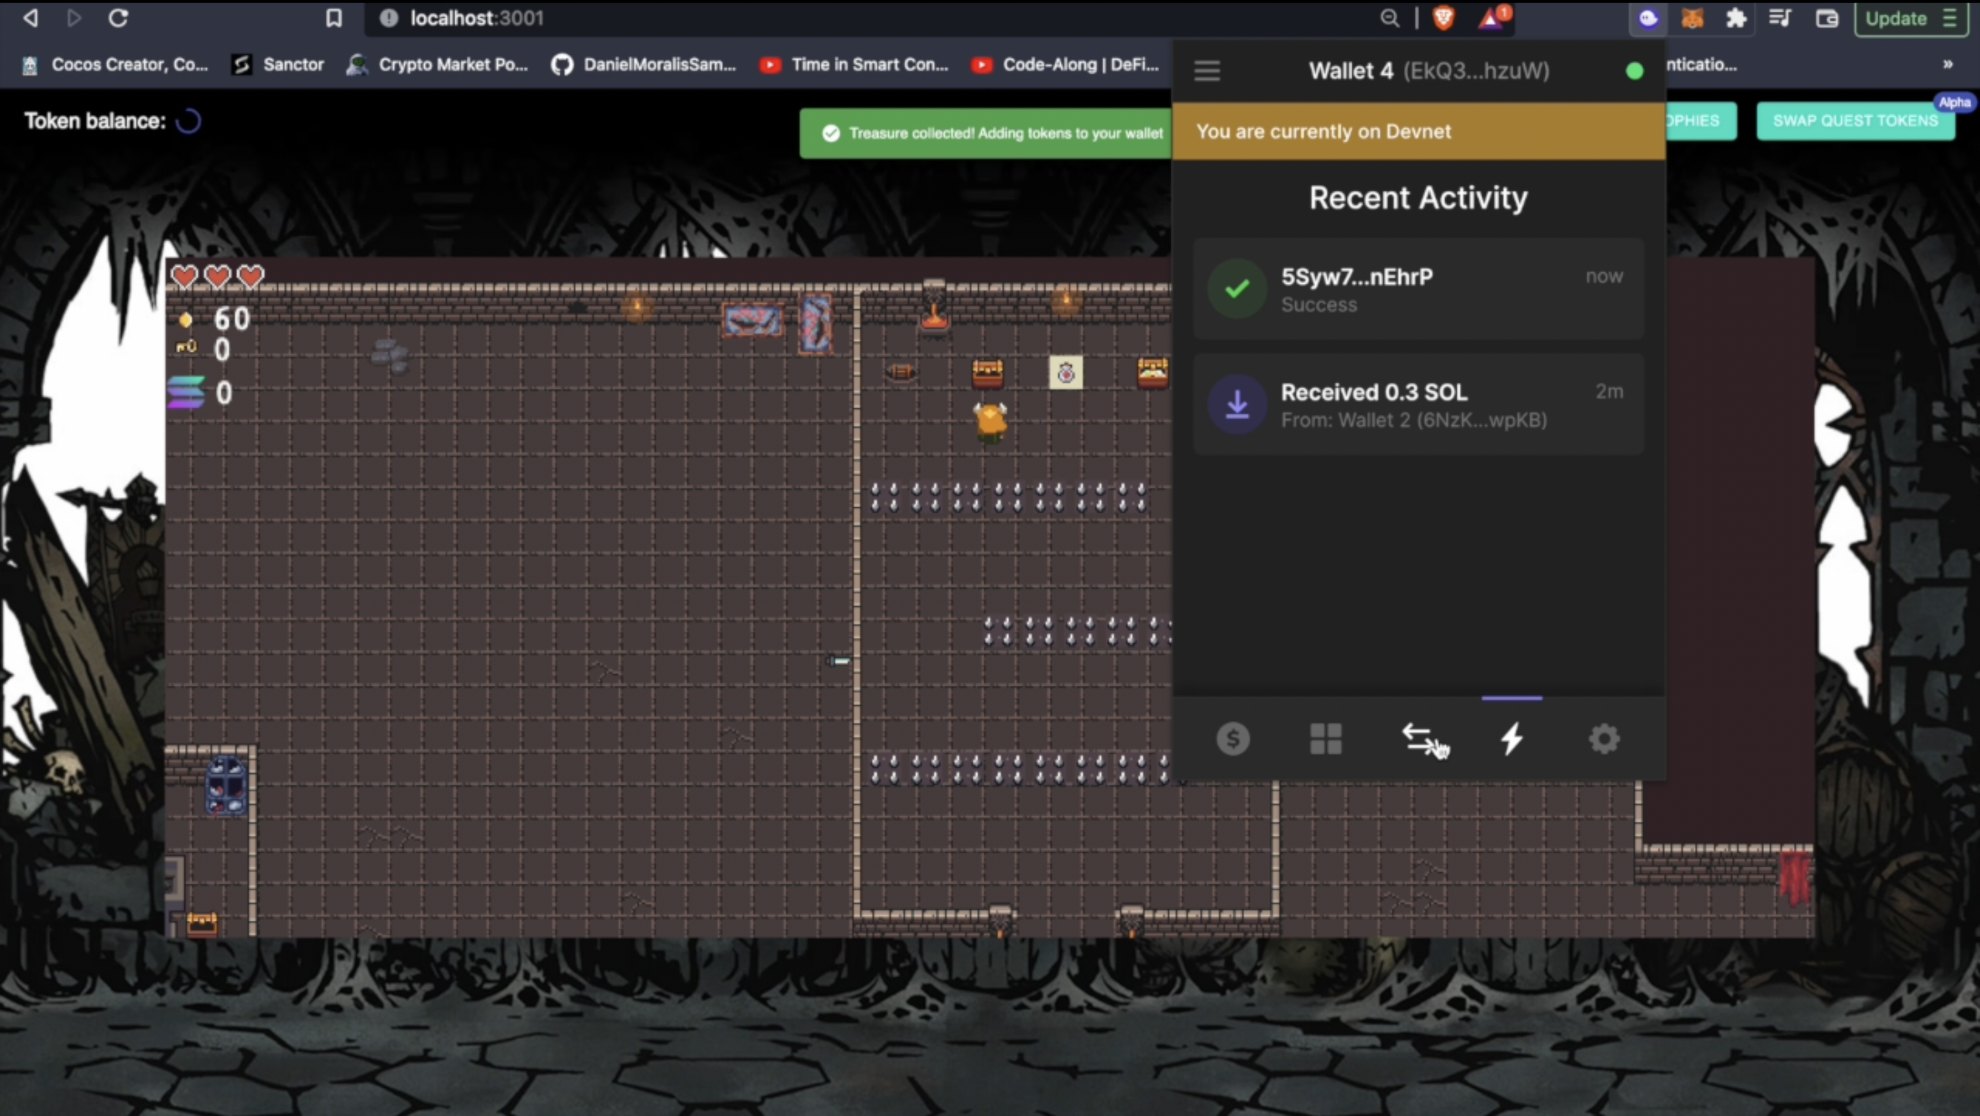Open Brave Shields lion icon

pos(1444,19)
